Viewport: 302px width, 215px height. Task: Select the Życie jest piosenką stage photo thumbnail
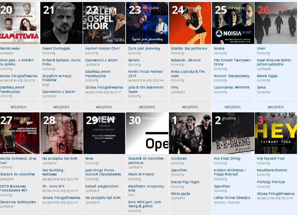pos(147,23)
